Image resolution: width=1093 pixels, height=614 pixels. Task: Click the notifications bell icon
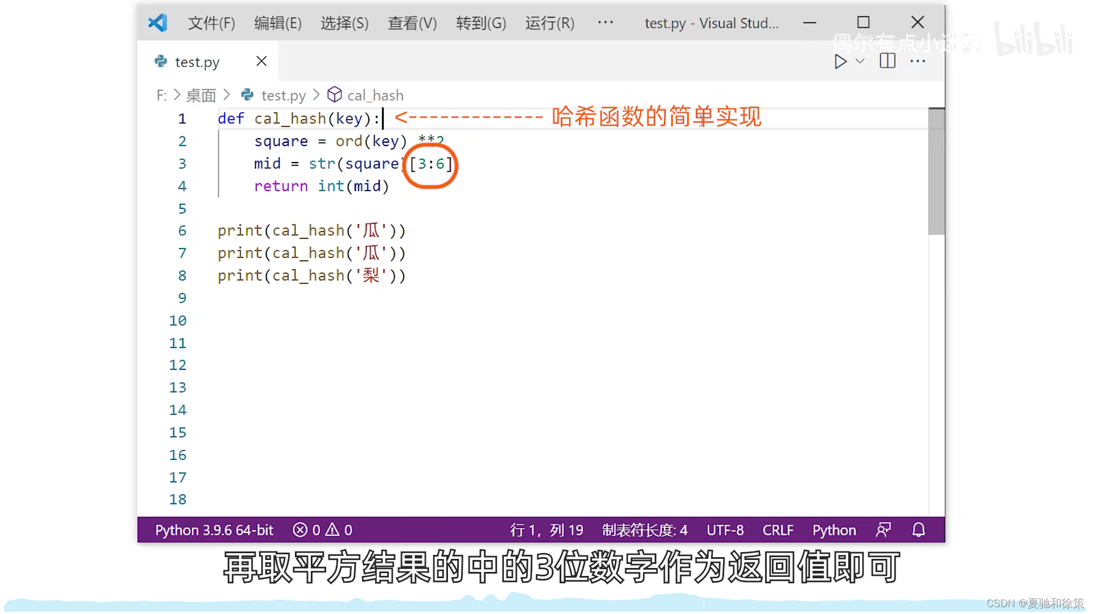[918, 530]
